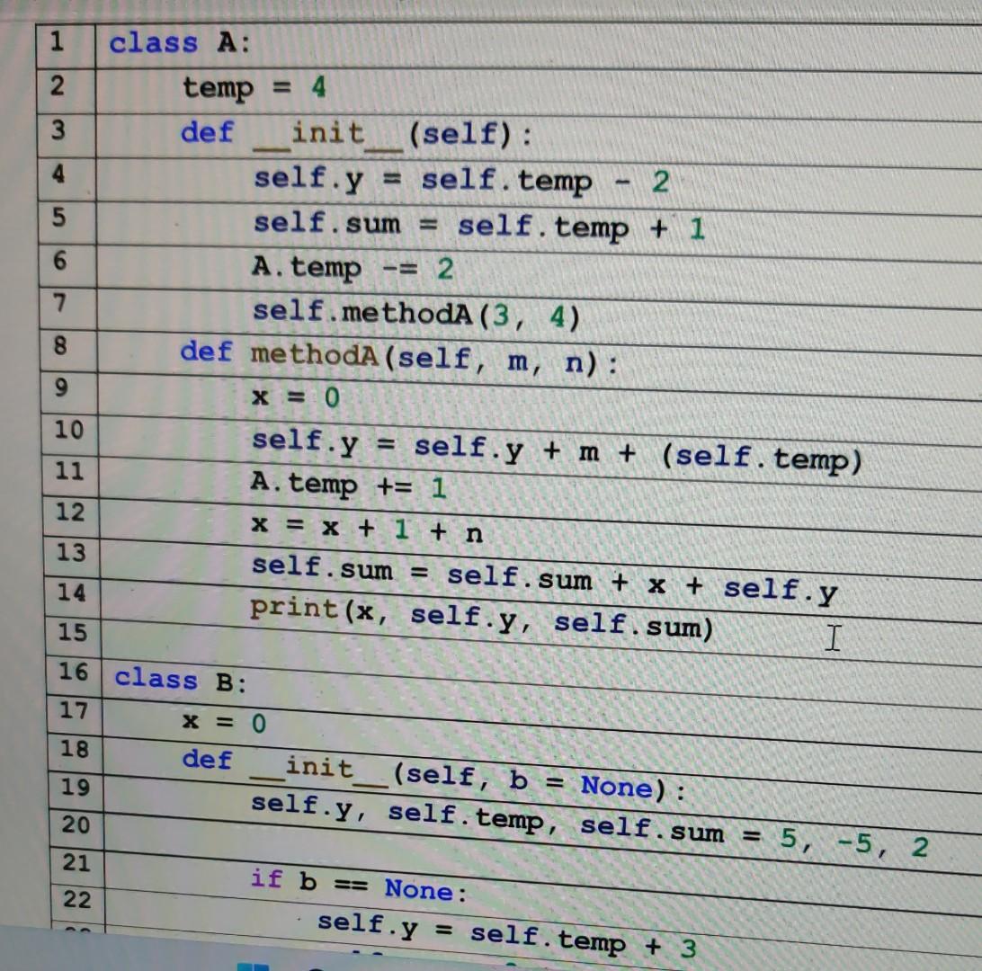Place cursor at the visible text cursor position

[832, 638]
